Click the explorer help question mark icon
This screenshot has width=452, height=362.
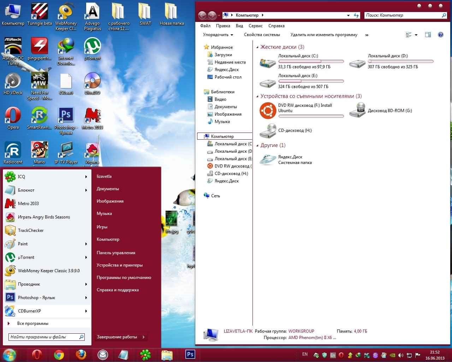tap(440, 35)
